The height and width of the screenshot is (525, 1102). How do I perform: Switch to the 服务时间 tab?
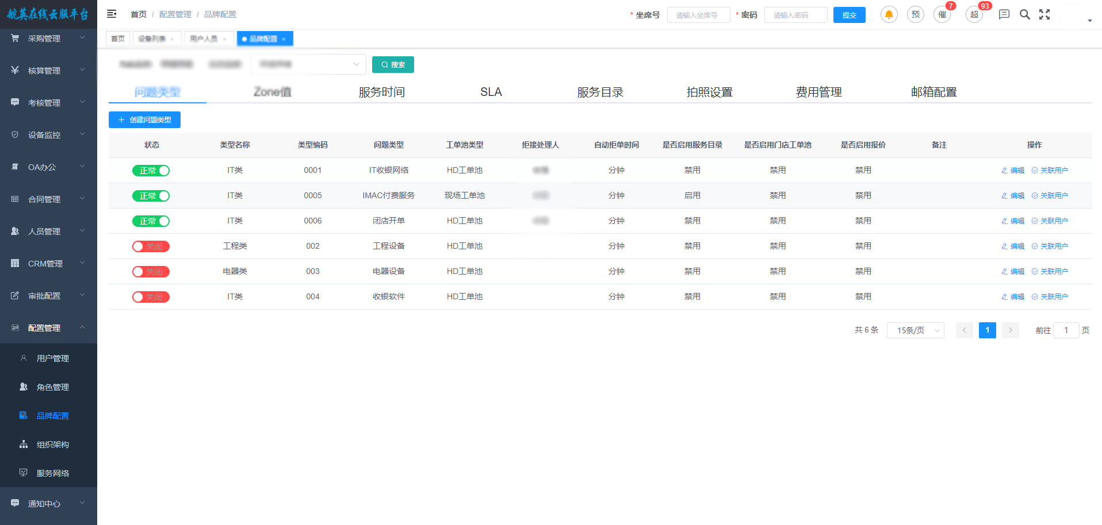381,92
